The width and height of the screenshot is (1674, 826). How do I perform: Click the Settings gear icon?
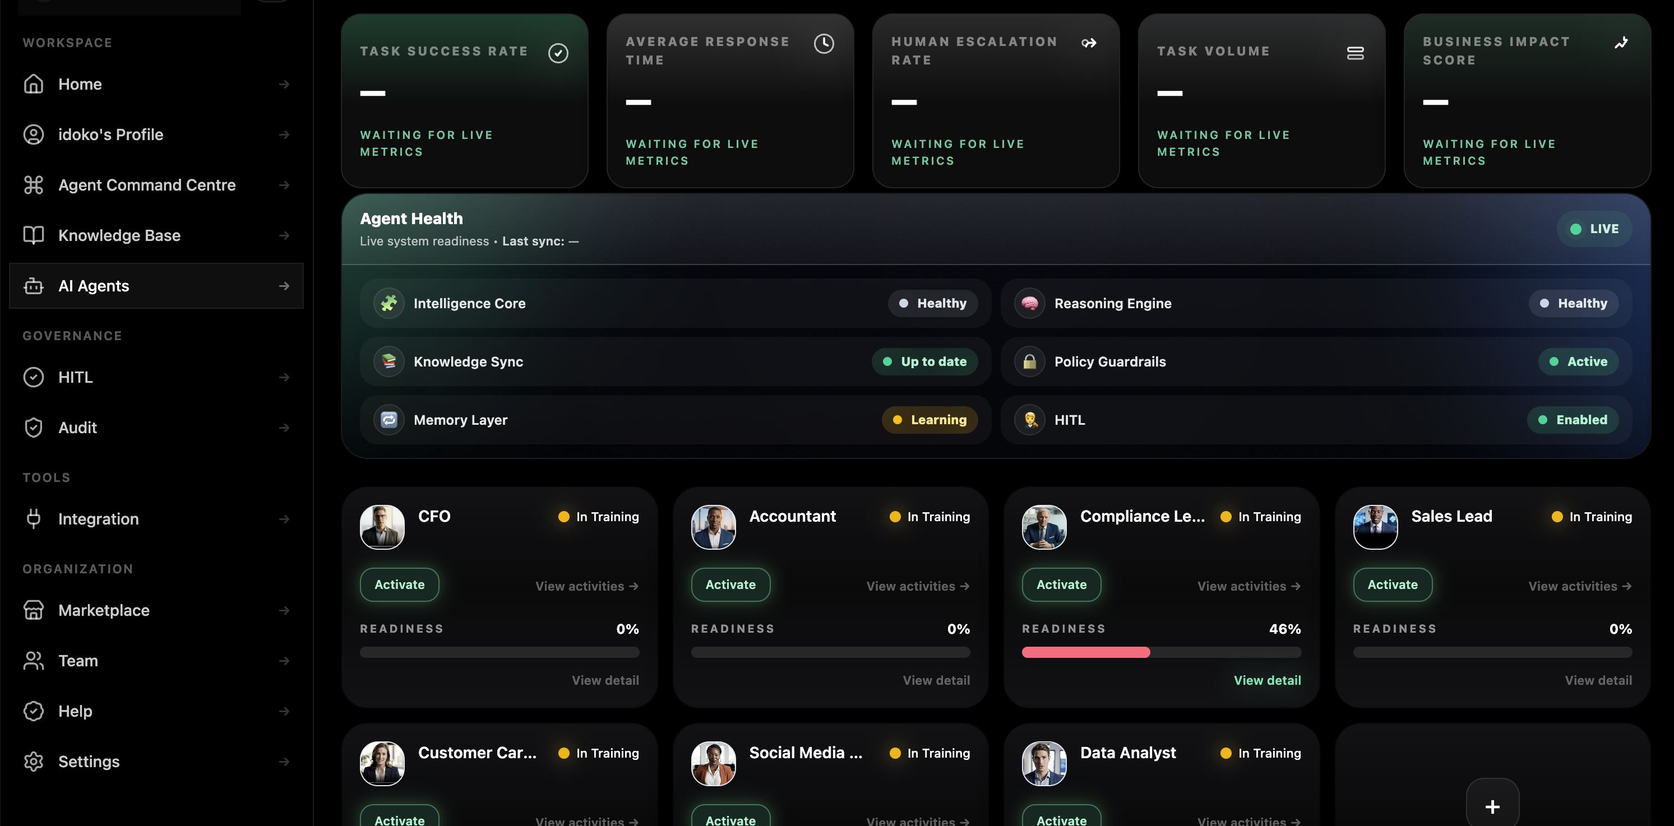pyautogui.click(x=33, y=761)
